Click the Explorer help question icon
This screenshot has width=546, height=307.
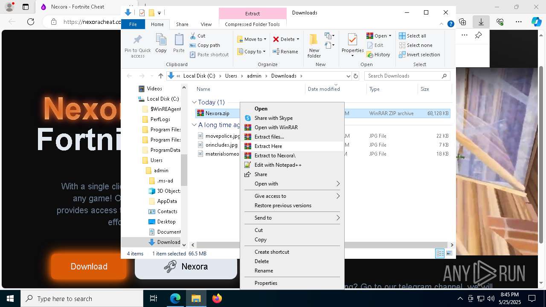(450, 24)
